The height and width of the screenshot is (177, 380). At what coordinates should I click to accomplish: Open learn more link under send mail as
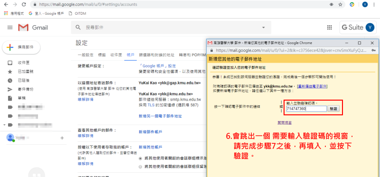pos(85,100)
